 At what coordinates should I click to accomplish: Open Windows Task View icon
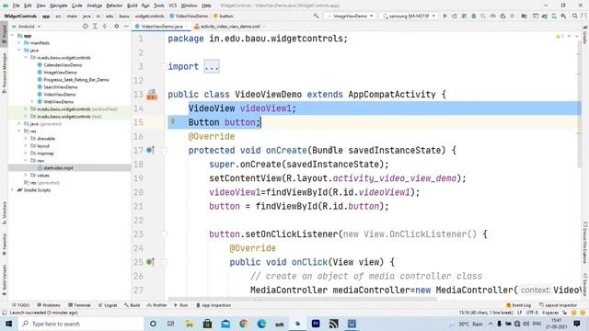(x=170, y=324)
